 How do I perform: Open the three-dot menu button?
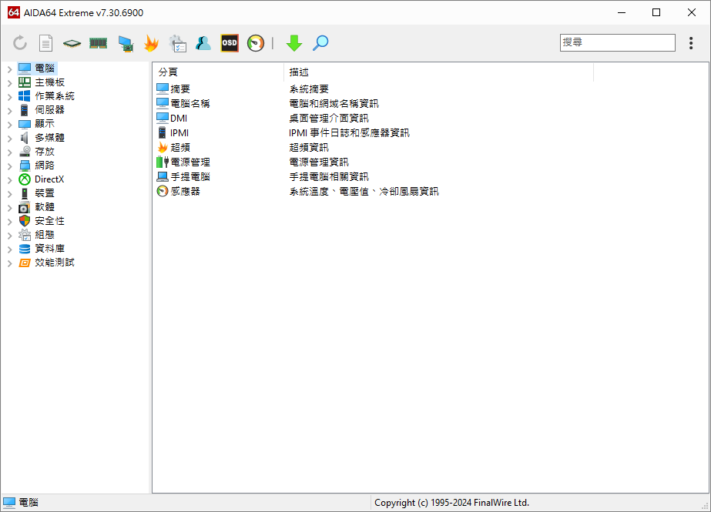pos(691,43)
